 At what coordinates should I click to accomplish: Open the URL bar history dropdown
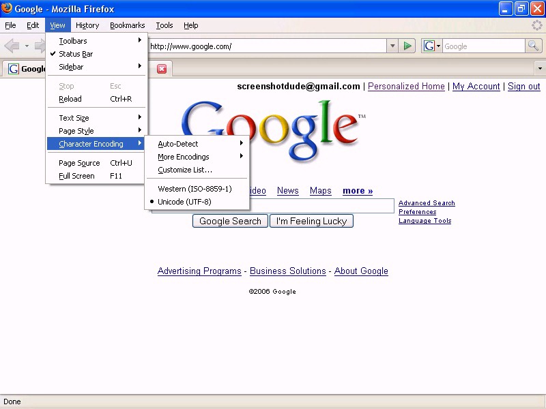point(392,46)
